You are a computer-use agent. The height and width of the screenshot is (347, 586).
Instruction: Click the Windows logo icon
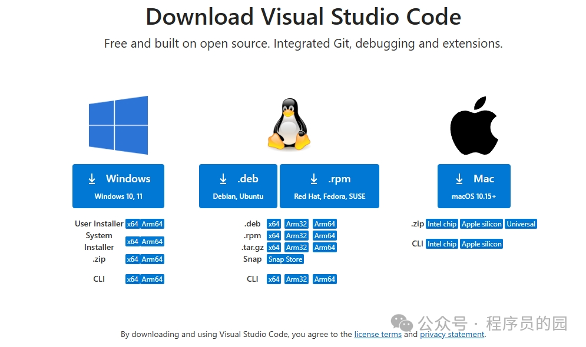click(x=118, y=125)
